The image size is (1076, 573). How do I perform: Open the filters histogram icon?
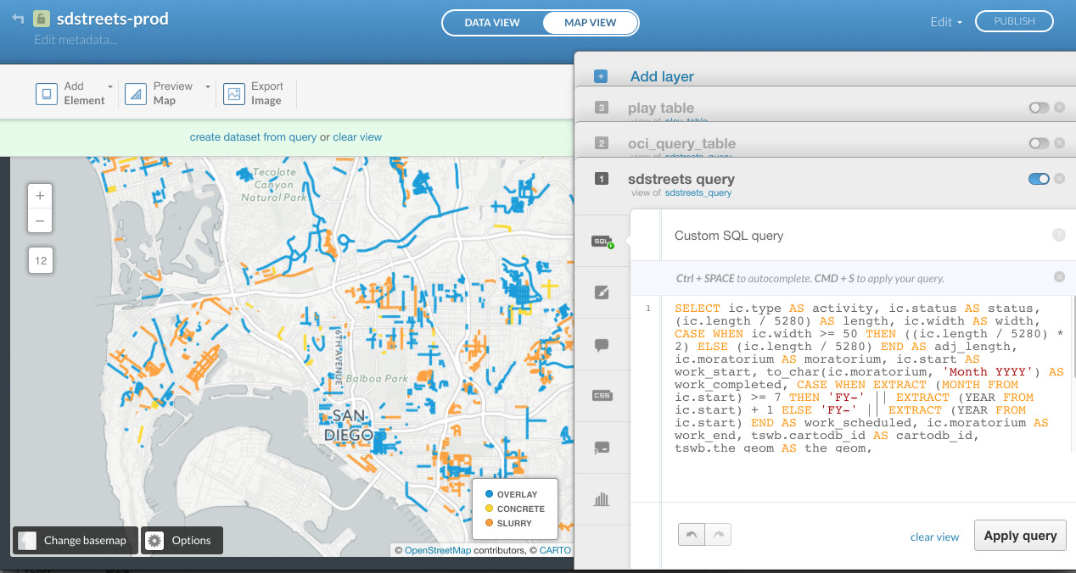602,499
